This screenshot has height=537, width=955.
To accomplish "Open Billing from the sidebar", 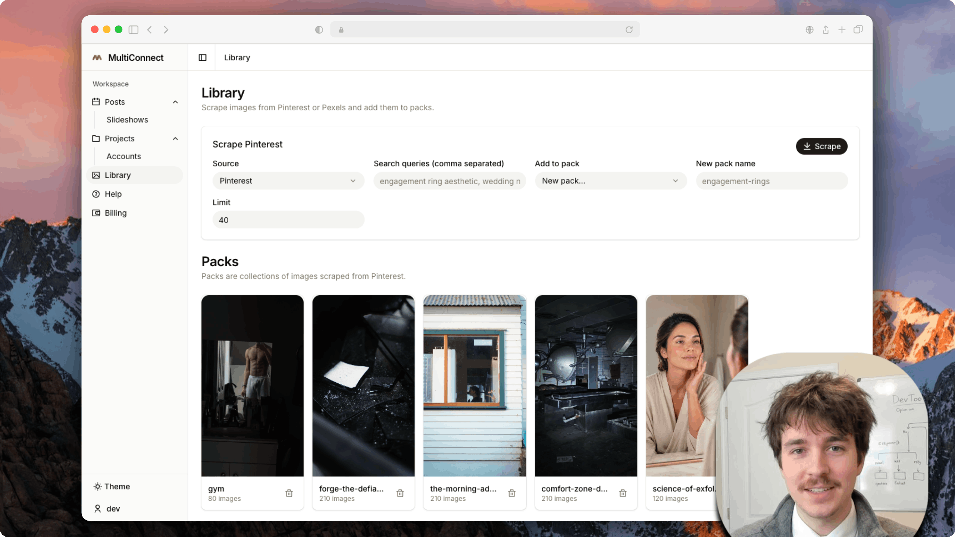I will pos(134,213).
